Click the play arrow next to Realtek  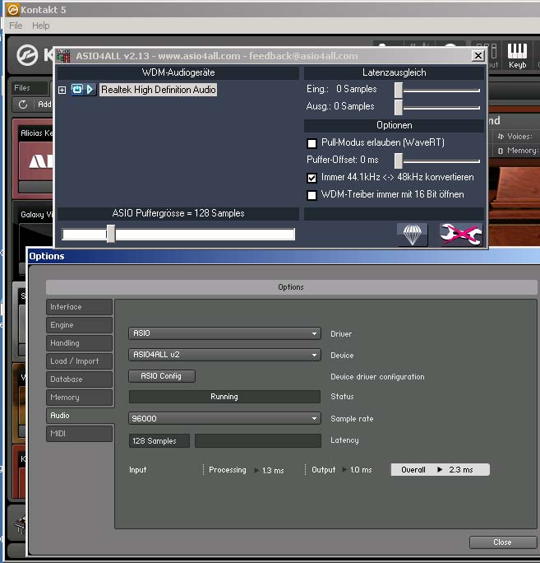click(x=90, y=90)
